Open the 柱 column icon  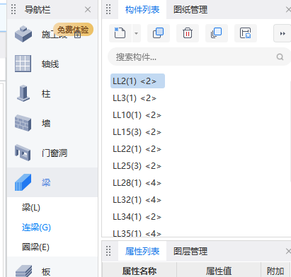coord(23,93)
